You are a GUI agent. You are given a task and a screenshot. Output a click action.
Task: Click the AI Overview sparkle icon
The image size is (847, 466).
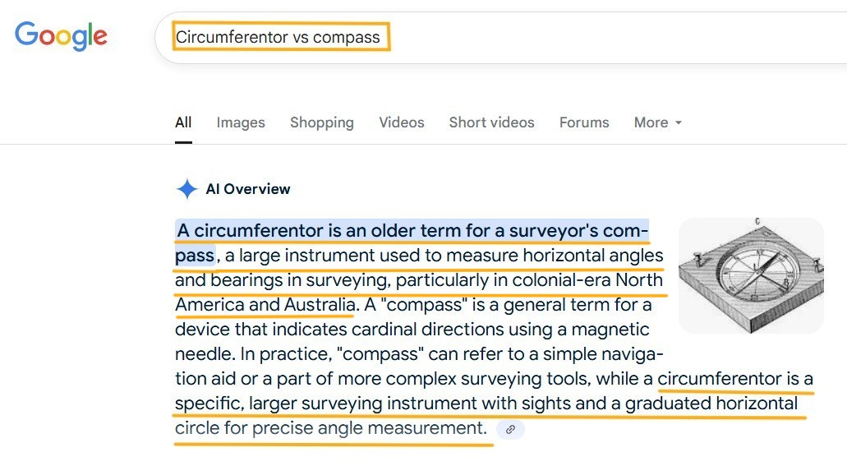point(186,189)
